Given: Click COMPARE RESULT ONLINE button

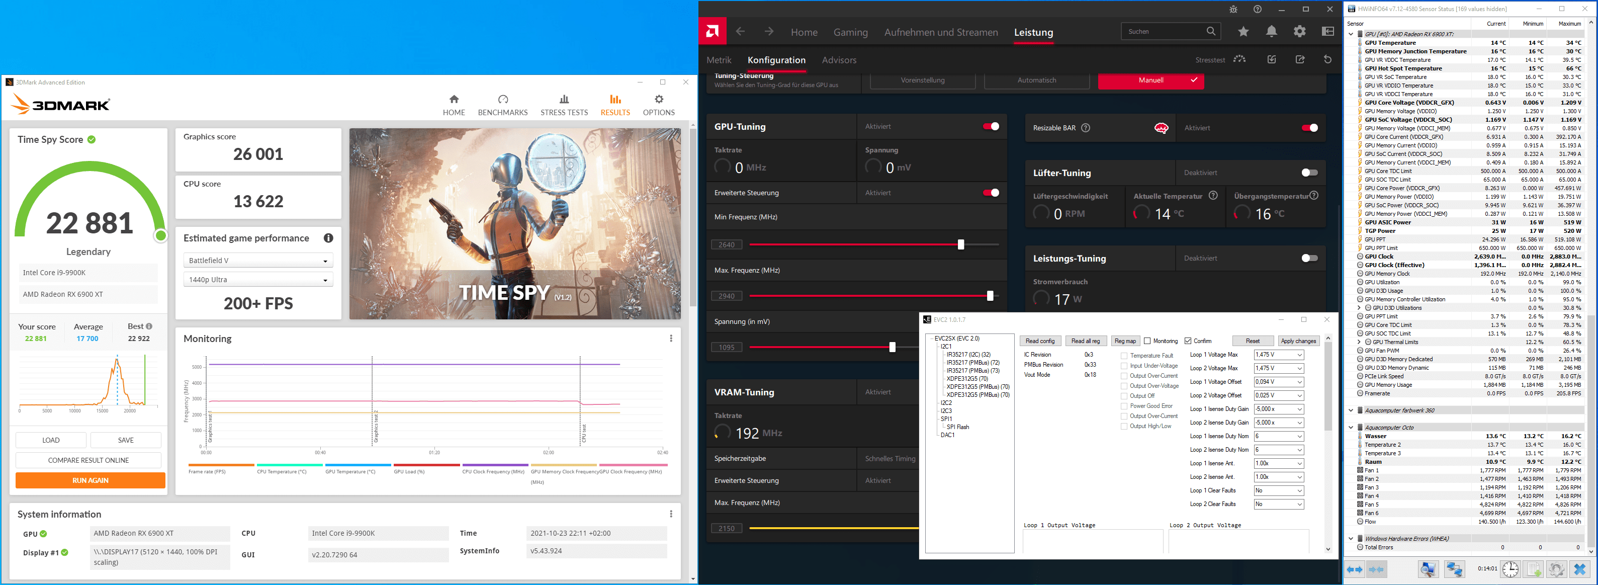Looking at the screenshot, I should click(x=88, y=460).
